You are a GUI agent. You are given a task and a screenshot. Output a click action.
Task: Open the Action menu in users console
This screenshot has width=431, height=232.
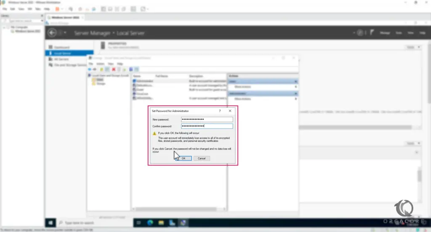100,64
